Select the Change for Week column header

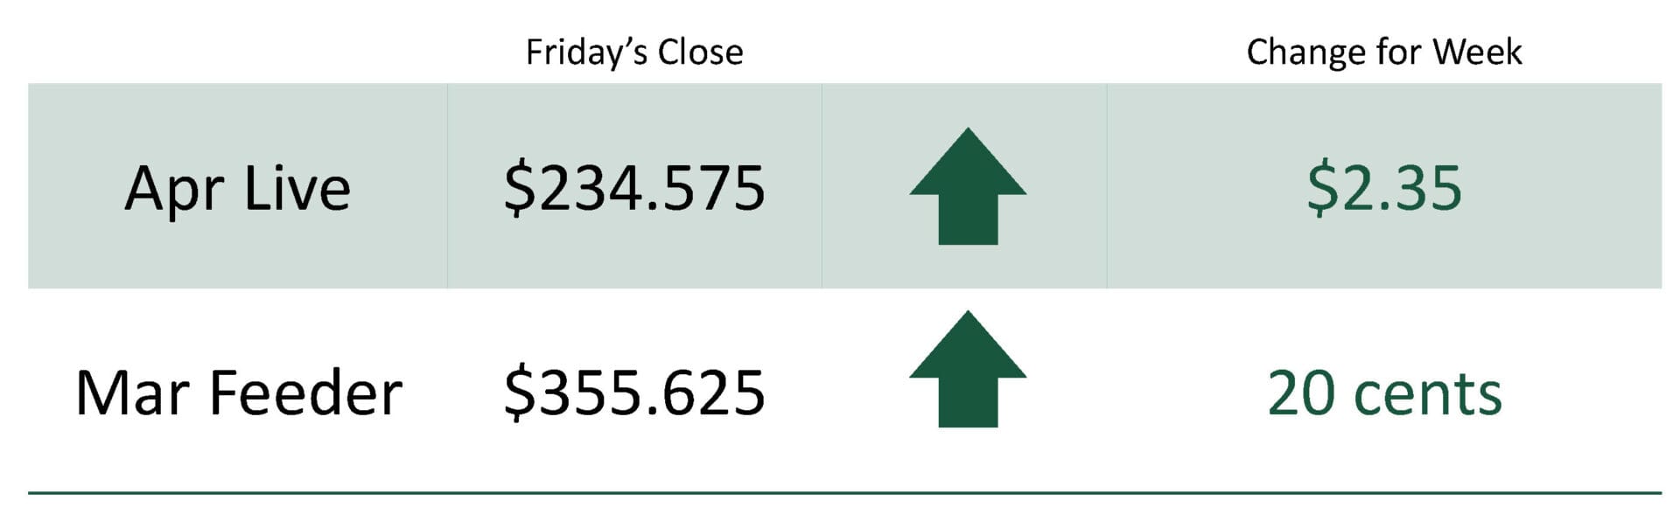coord(1383,52)
